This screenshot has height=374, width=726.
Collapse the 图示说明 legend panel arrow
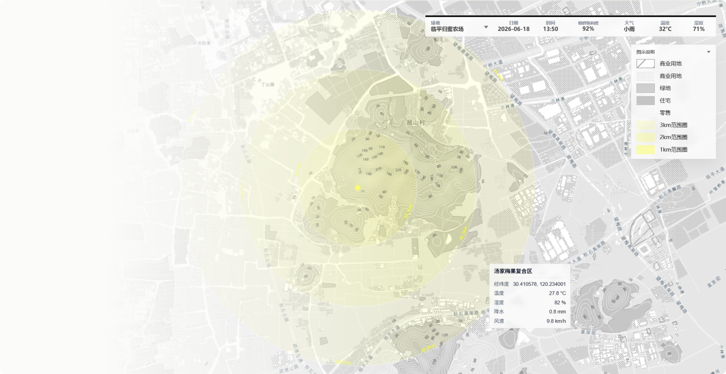pos(708,52)
